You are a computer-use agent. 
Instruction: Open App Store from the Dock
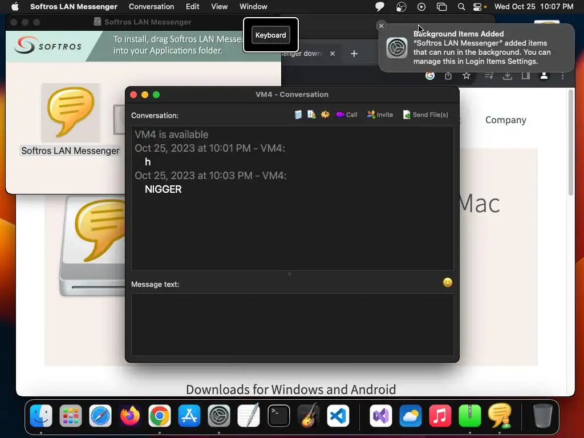coord(189,415)
